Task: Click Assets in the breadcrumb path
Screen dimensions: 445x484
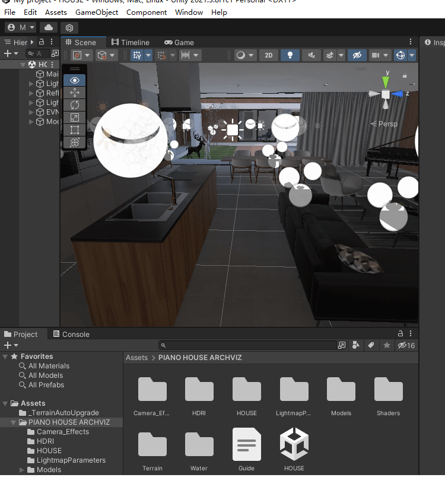Action: click(x=136, y=358)
